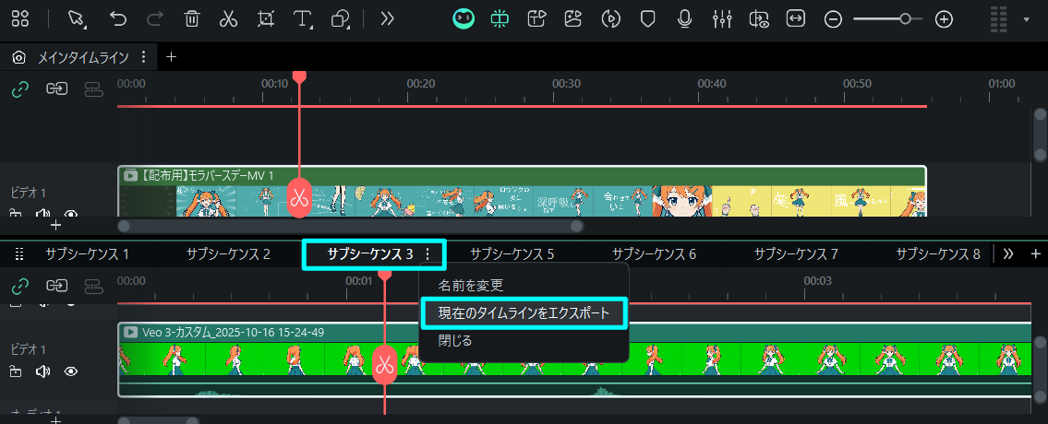
Task: Lock main timeline ビデオ 1 track
Action: tap(15, 215)
